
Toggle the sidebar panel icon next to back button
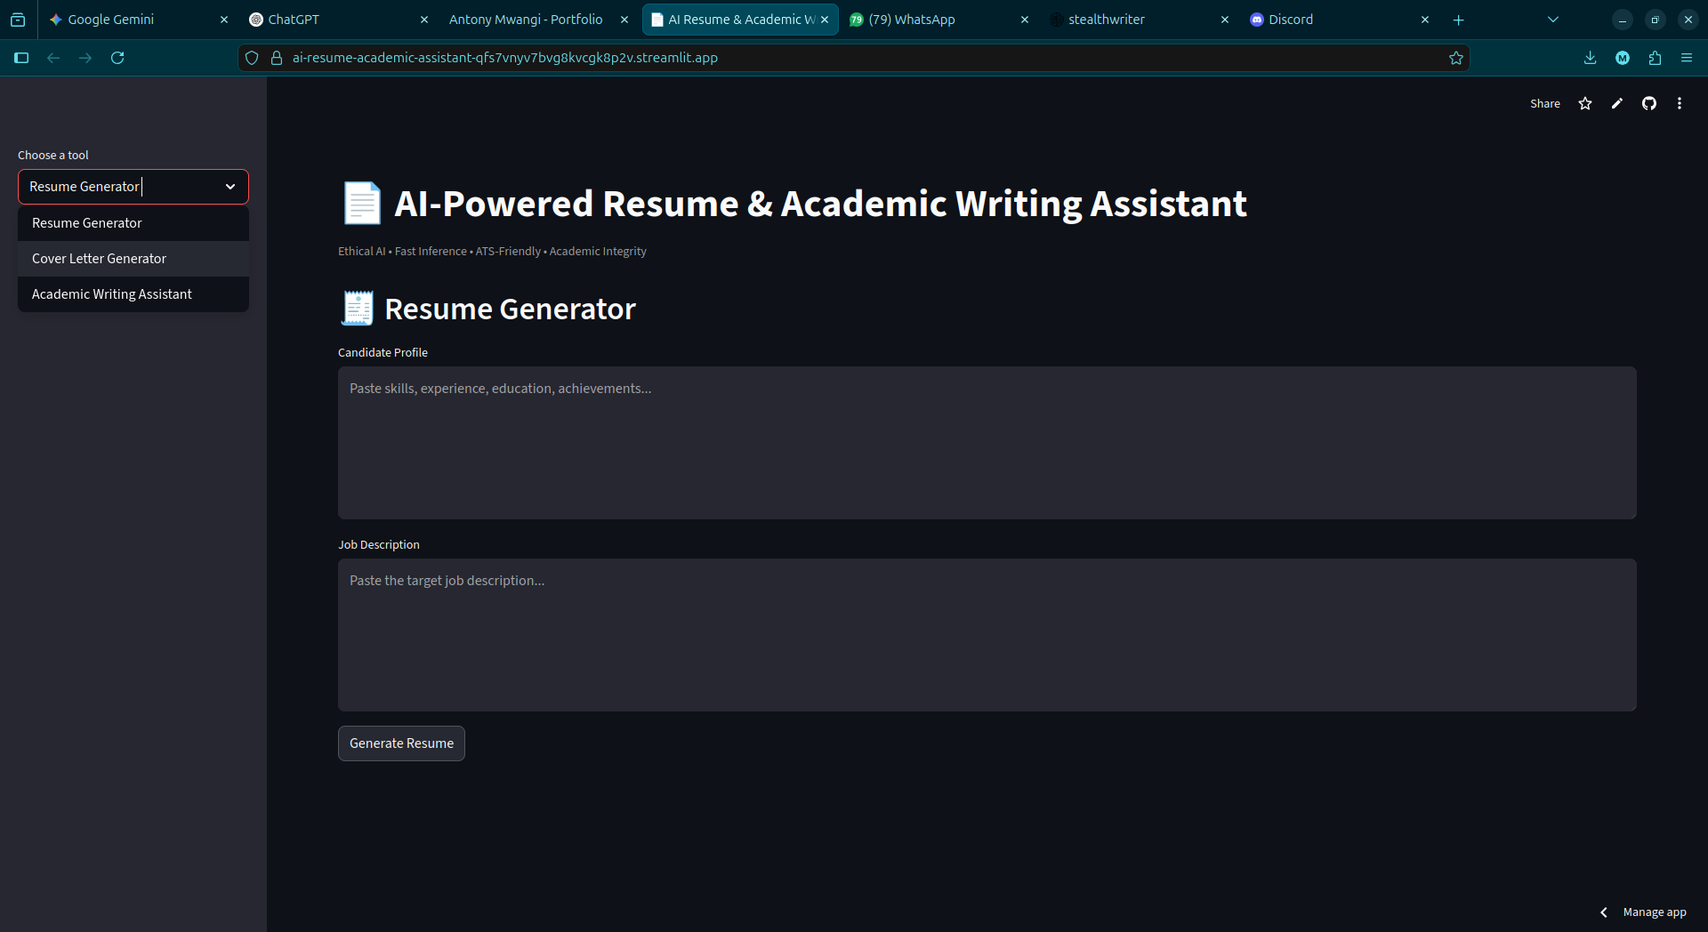point(20,58)
